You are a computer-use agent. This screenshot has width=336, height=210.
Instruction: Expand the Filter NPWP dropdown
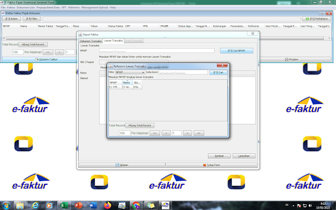coord(143,72)
